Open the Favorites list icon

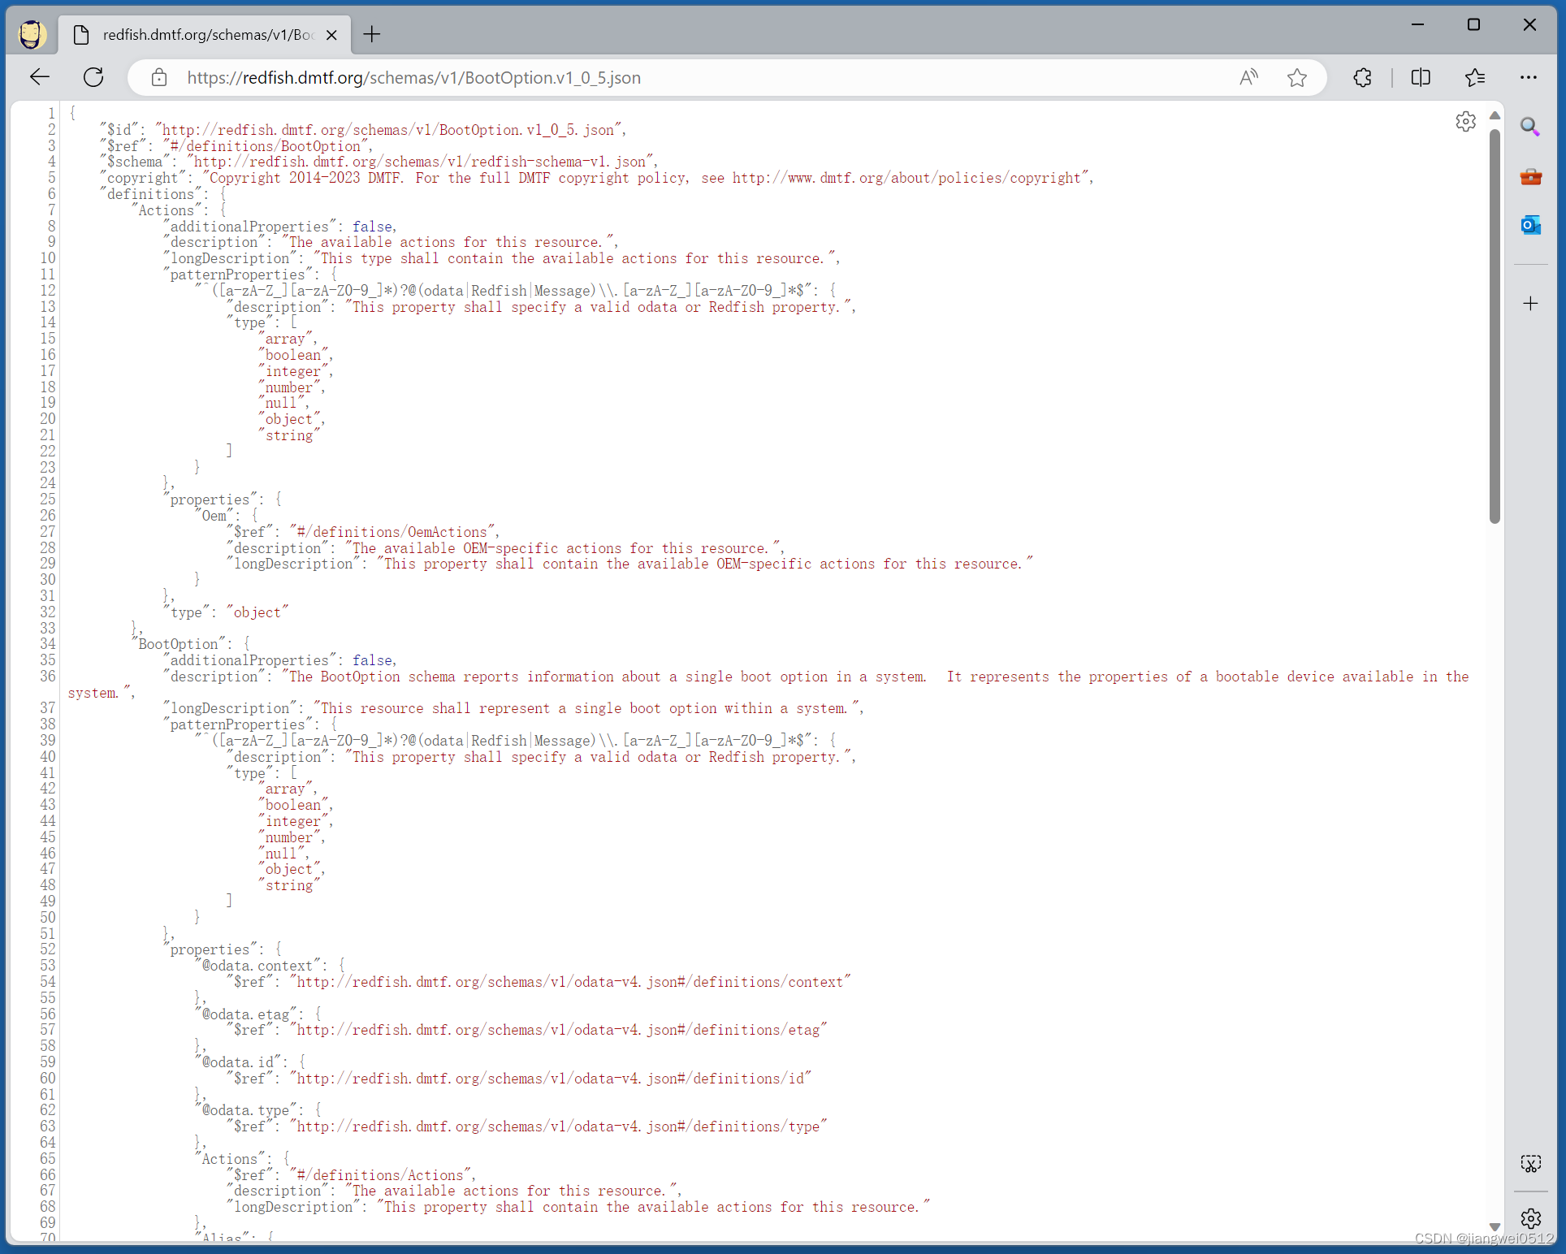1475,77
